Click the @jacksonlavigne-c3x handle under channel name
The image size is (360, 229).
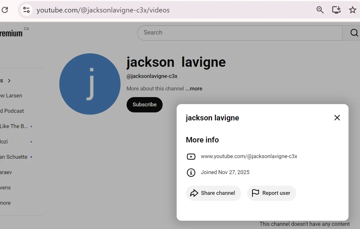(x=152, y=76)
